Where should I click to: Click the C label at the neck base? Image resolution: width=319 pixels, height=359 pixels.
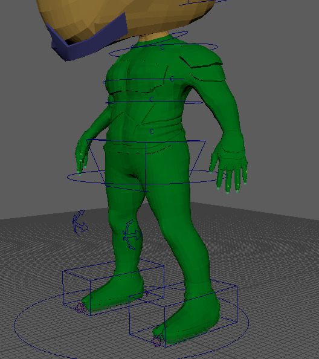[163, 48]
